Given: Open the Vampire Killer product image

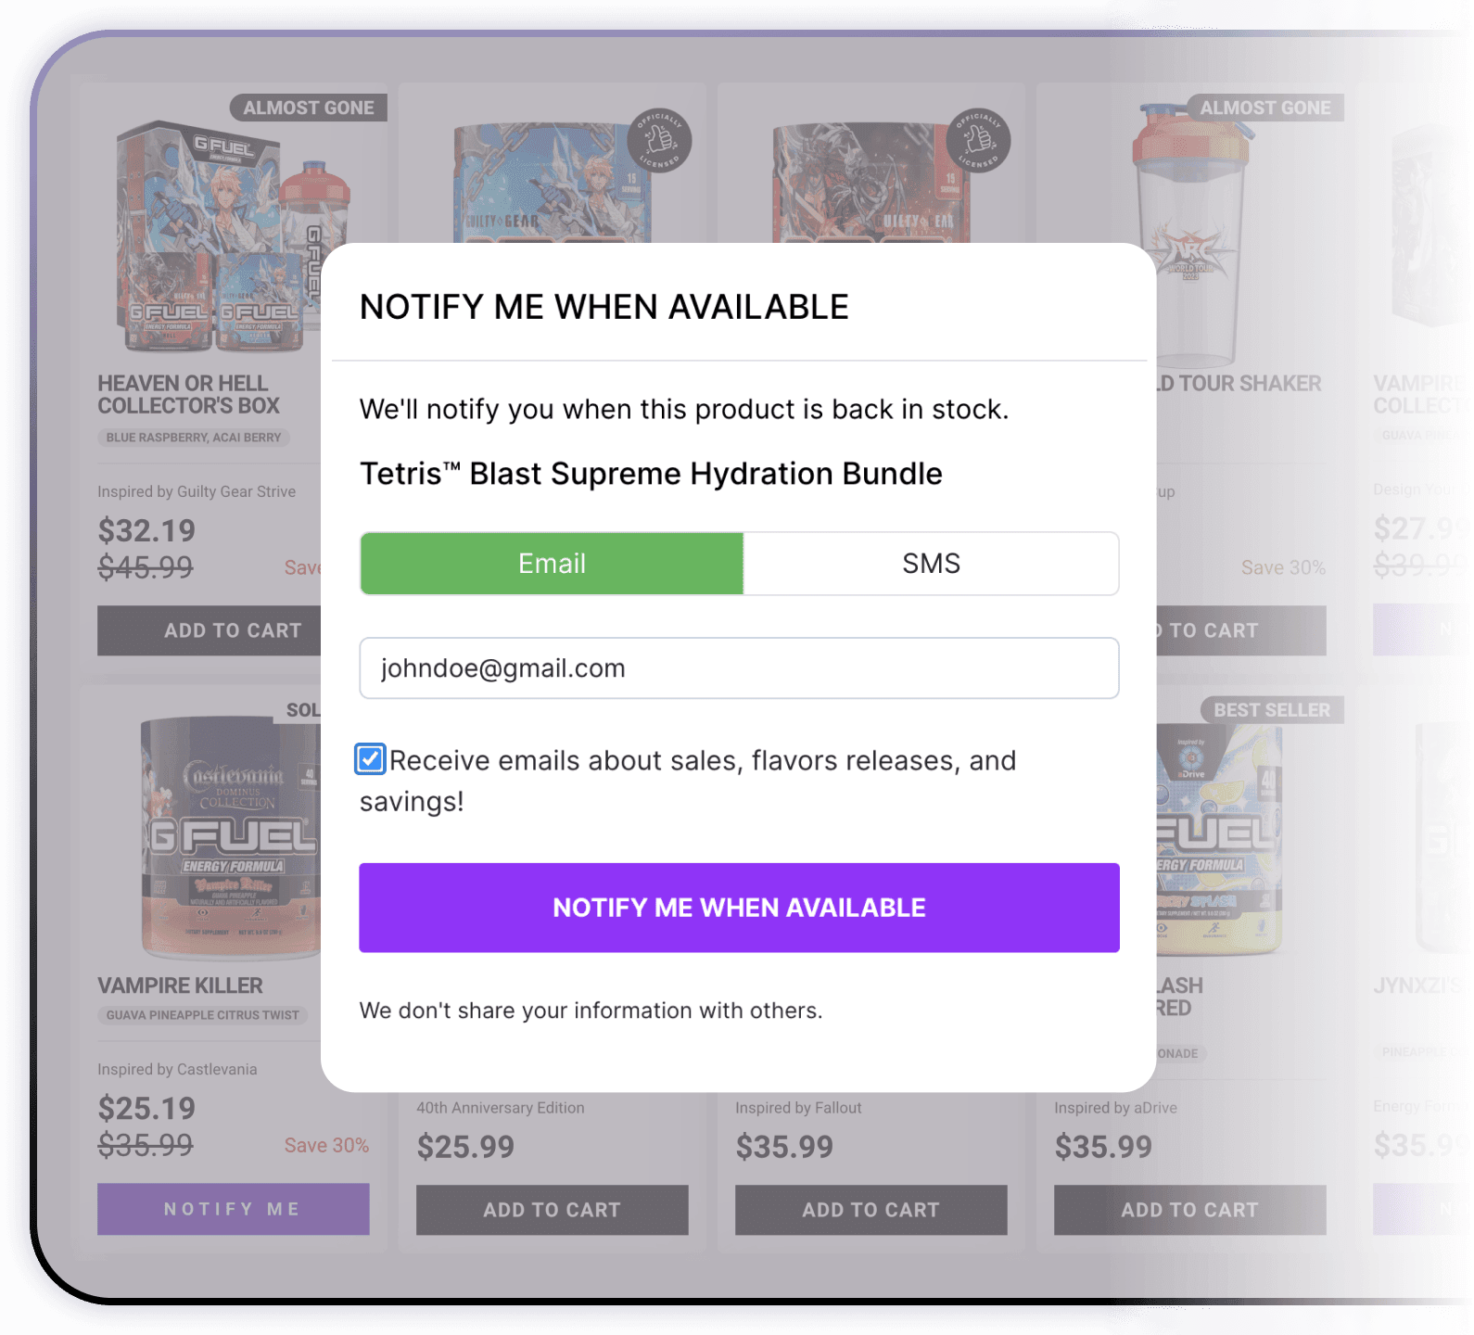Looking at the screenshot, I should pyautogui.click(x=232, y=834).
